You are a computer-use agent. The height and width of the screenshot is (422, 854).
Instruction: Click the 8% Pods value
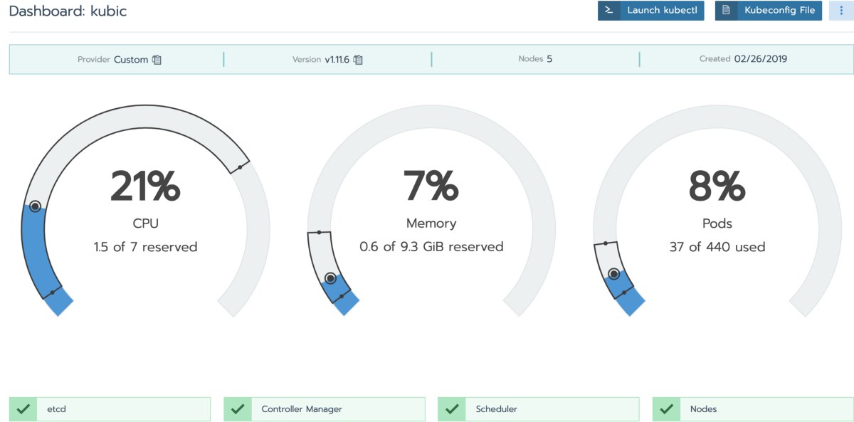pyautogui.click(x=717, y=186)
